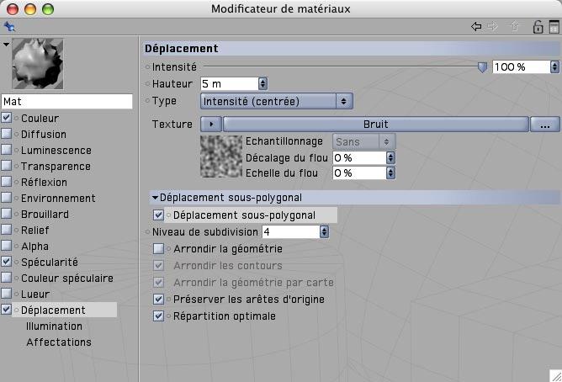This screenshot has width=562, height=382.
Task: Click the Echelle du flou field
Action: pos(359,173)
